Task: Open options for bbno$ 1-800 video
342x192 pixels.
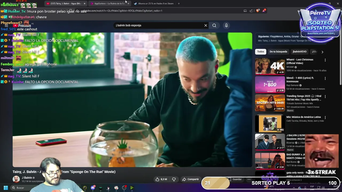Action: pos(325,78)
